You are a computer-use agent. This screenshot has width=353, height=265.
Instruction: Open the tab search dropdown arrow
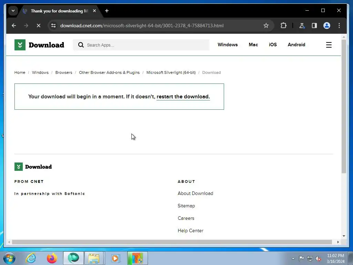click(x=13, y=11)
